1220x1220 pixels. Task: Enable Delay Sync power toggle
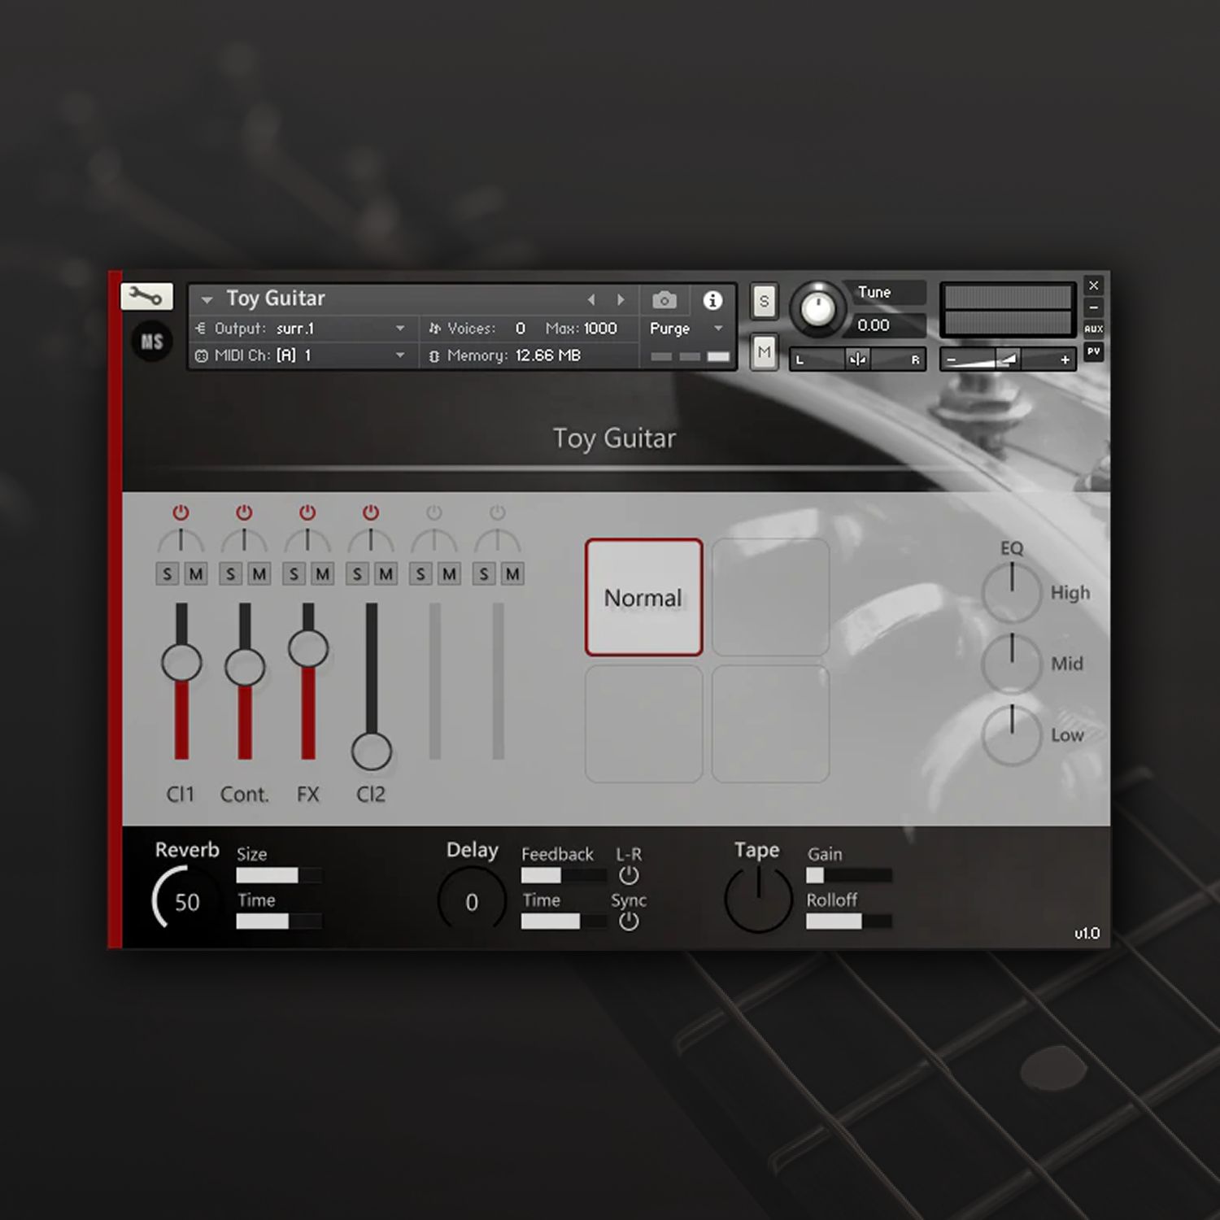(x=629, y=922)
